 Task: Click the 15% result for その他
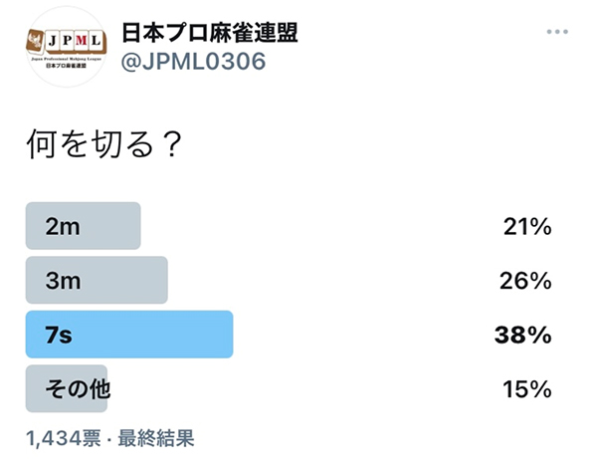click(x=527, y=389)
